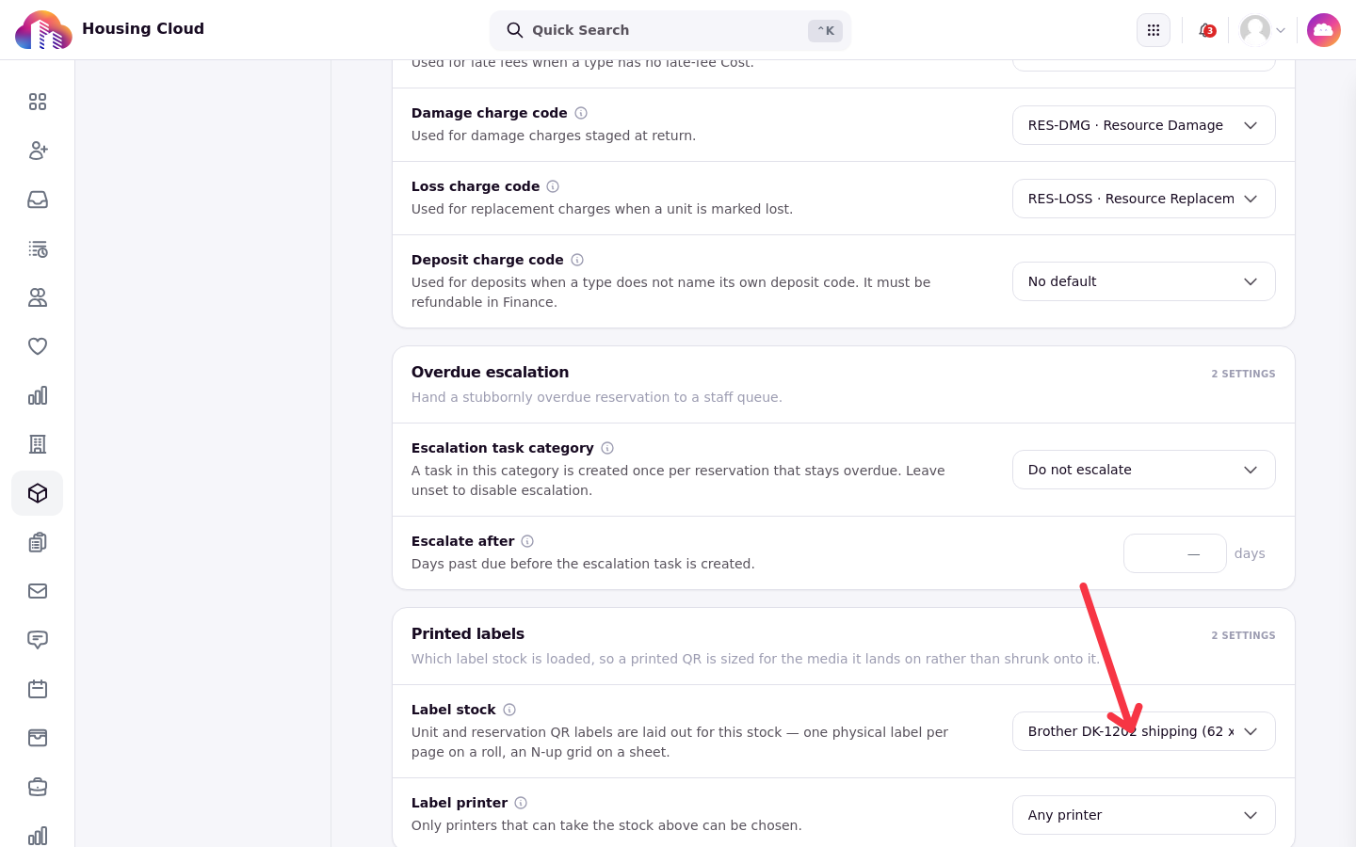Viewport: 1356px width, 847px height.
Task: Open the clipboard documents sidebar icon
Action: coord(38,542)
